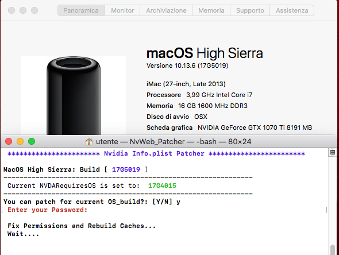339x255 pixels.
Task: Click the Memoria 16 GB 1600 MHz DDR3 line
Action: coord(197,106)
